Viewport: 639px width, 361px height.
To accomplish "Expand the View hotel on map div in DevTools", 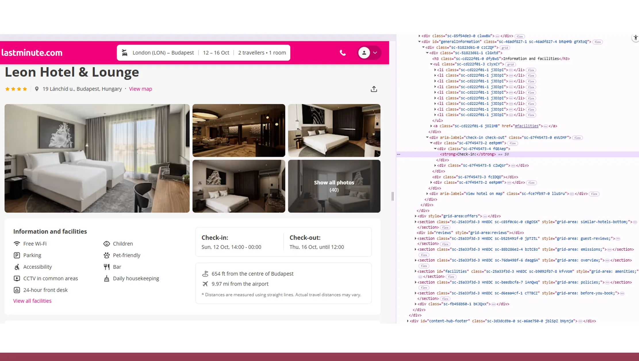I will pos(427,194).
